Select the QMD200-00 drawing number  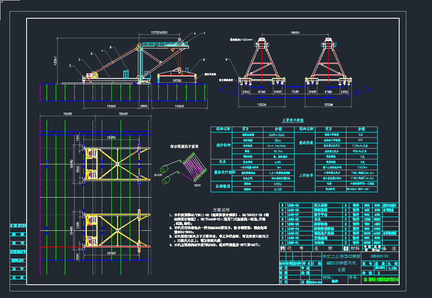pos(380,256)
